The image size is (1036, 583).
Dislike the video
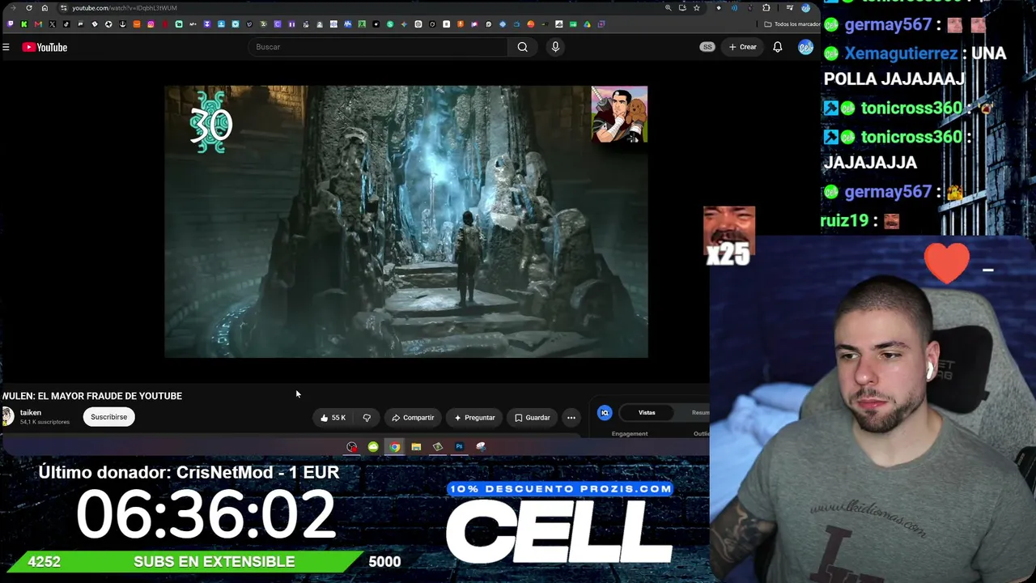coord(367,418)
